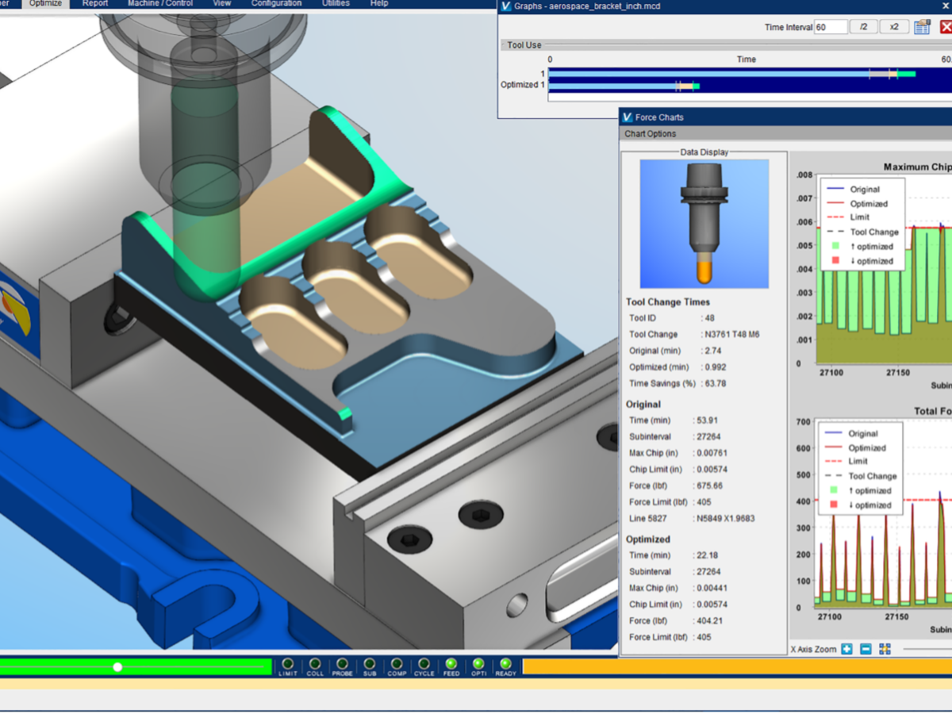This screenshot has width=952, height=714.
Task: Click the copy-to-report icon in Graphs window
Action: point(920,26)
